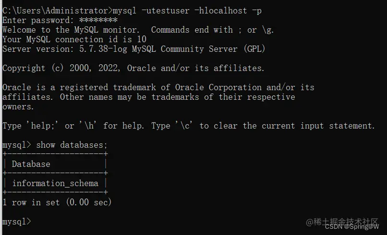This screenshot has width=387, height=235.
Task: Click the mysql -utestuser login command
Action: [187, 11]
